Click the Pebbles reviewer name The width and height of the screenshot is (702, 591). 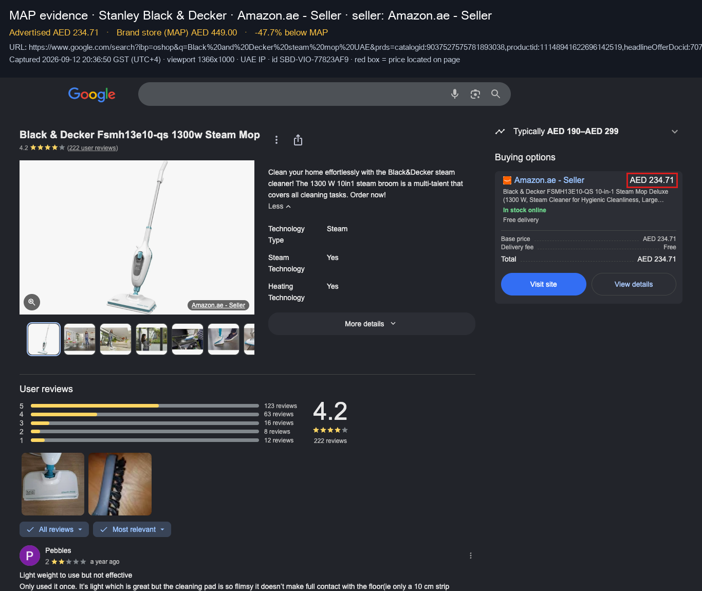click(x=58, y=550)
